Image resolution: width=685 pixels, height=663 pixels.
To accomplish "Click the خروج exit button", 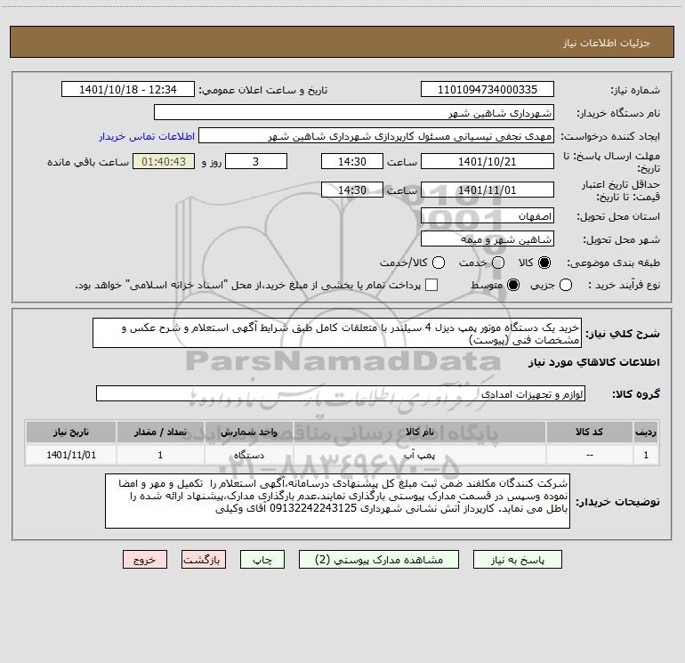I will pos(145,560).
